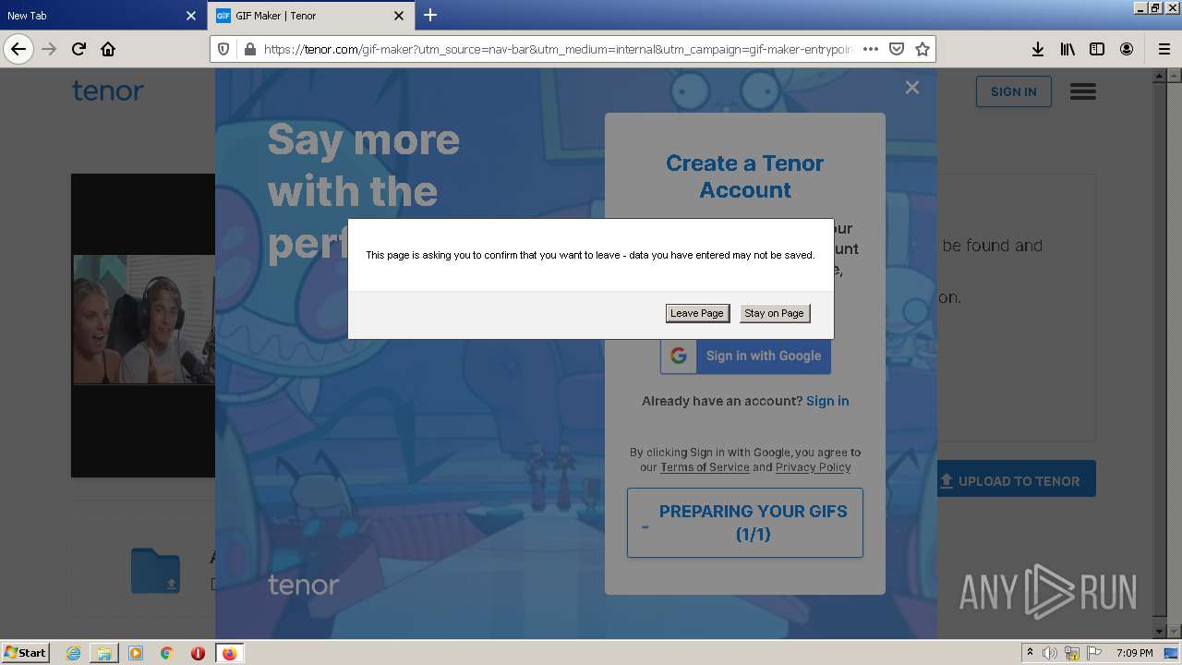Launch Internet Explorer from taskbar
The width and height of the screenshot is (1182, 665).
coord(73,653)
